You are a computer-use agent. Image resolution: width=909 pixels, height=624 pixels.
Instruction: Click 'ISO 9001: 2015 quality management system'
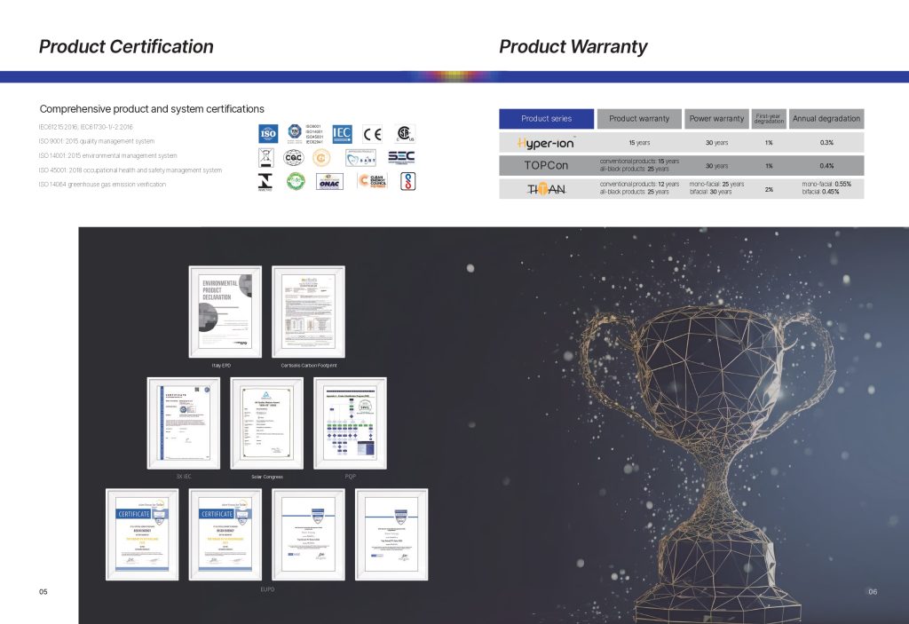(x=97, y=141)
